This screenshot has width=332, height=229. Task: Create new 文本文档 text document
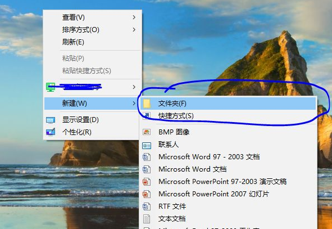(228, 219)
